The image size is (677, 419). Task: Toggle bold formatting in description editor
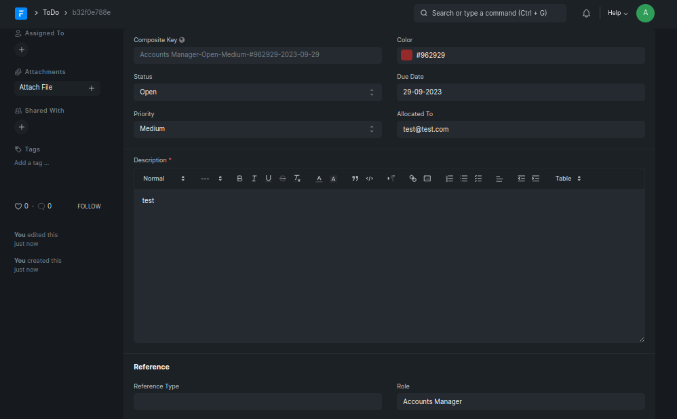tap(239, 179)
